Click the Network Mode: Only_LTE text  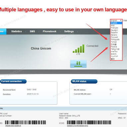pos(69,116)
